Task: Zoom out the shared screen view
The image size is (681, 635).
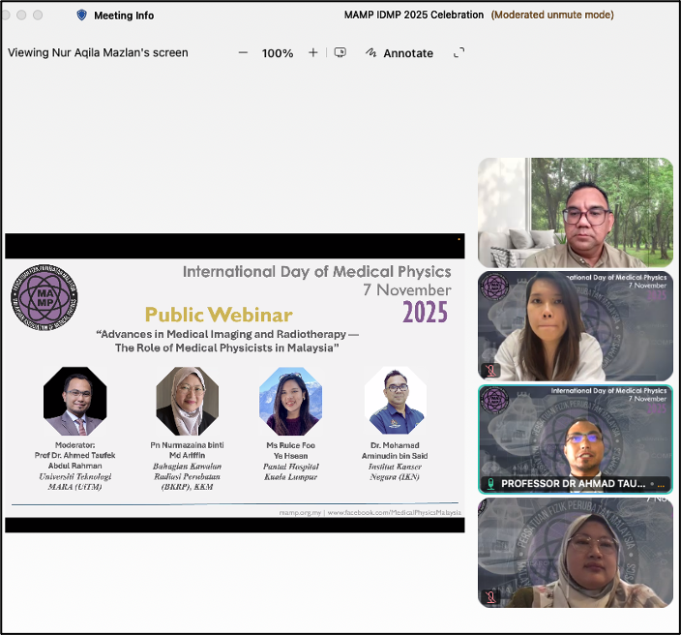Action: pyautogui.click(x=243, y=53)
